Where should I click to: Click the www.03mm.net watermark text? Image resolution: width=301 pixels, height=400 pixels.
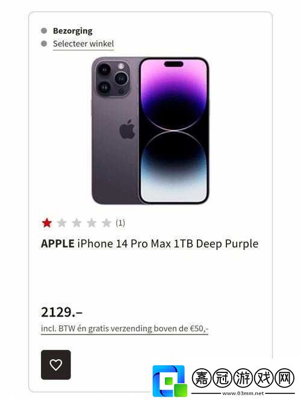[243, 393]
